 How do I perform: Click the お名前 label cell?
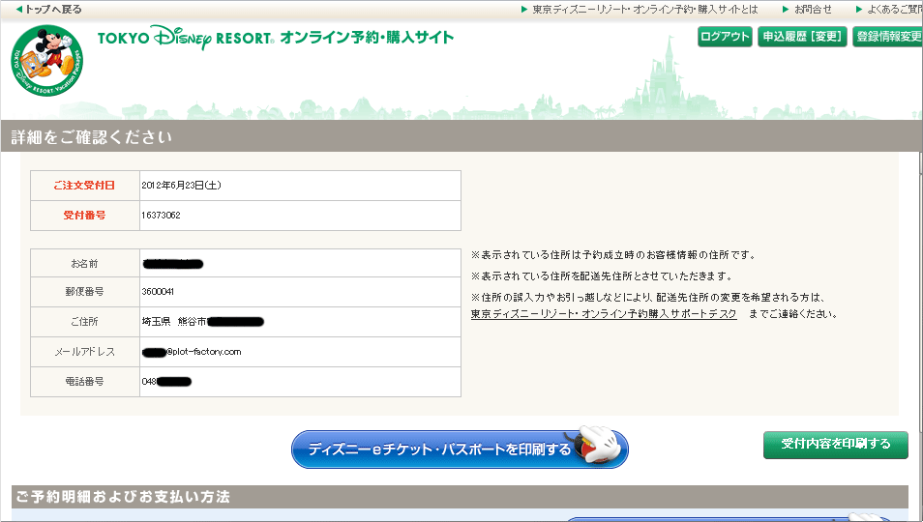(85, 263)
